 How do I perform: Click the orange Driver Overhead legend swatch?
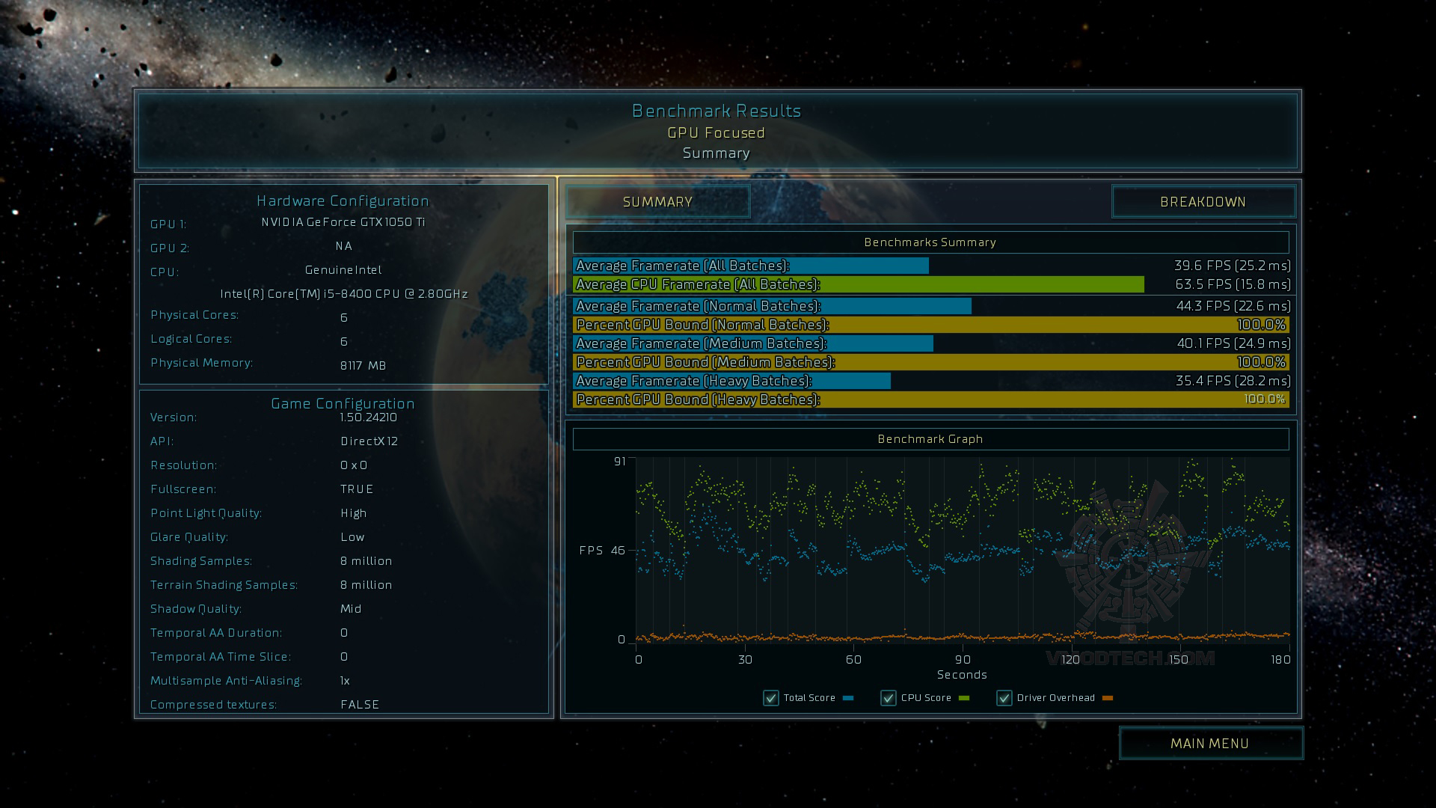[1108, 698]
